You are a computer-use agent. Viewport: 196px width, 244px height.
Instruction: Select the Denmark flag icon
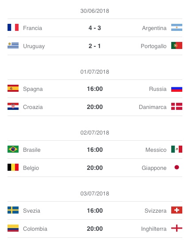pos(177,106)
